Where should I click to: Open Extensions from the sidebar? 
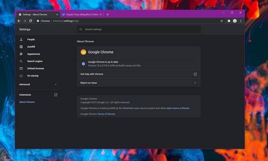point(25,95)
